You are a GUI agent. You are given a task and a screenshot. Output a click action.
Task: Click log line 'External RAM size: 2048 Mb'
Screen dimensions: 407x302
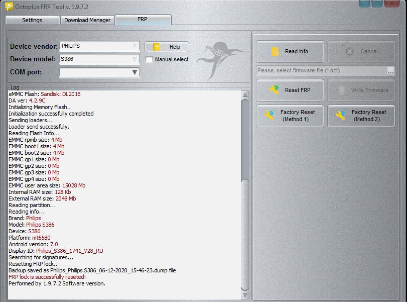42,198
